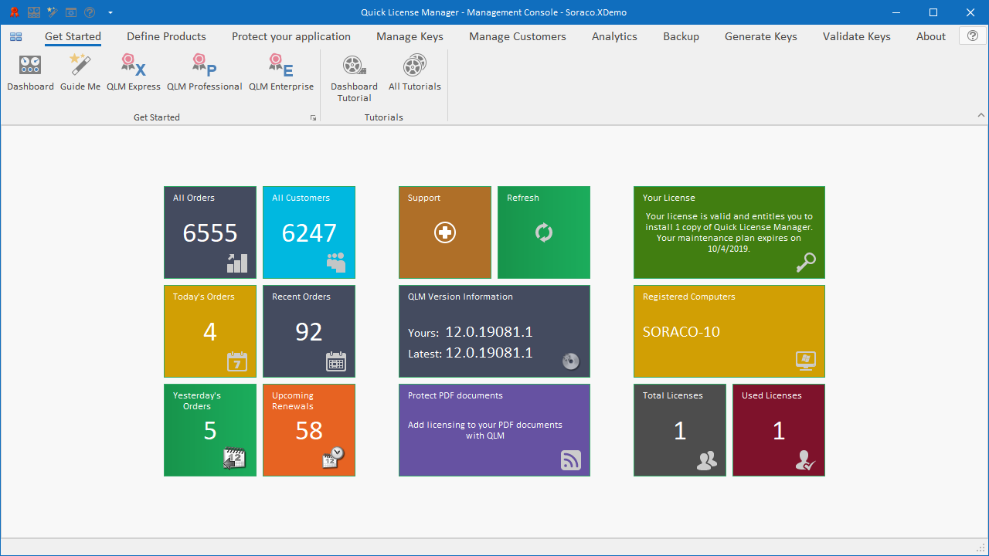Screen dimensions: 989x556
Task: Click the magic wand quick access icon
Action: [53, 12]
